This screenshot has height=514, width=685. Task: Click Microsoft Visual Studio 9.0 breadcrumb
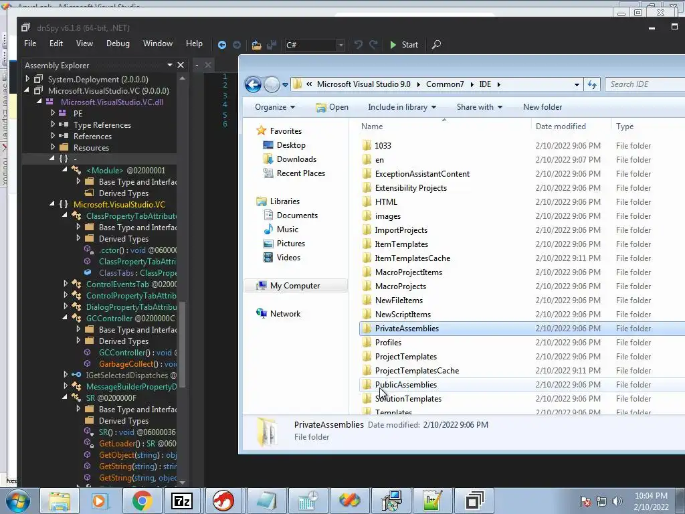363,84
